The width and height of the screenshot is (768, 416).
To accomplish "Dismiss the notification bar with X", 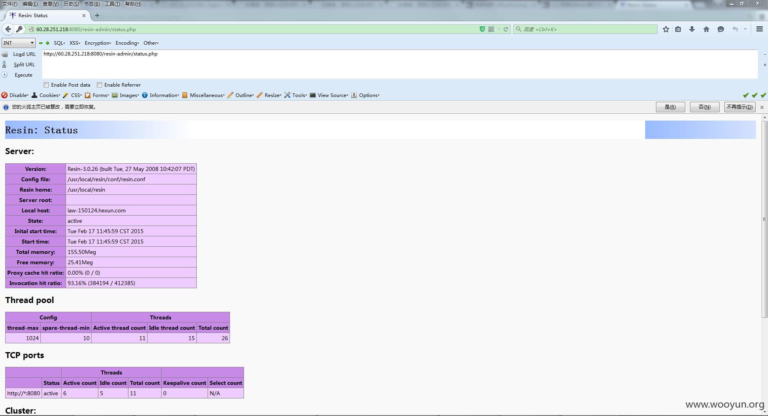I will (x=762, y=107).
